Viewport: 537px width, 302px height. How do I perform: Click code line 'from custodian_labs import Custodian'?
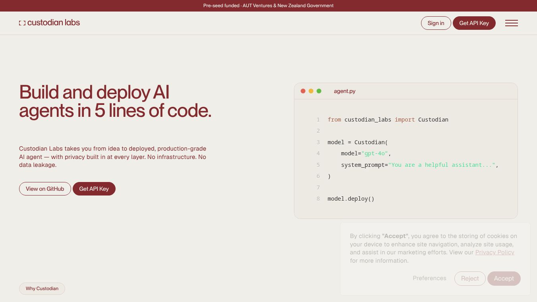click(388, 120)
